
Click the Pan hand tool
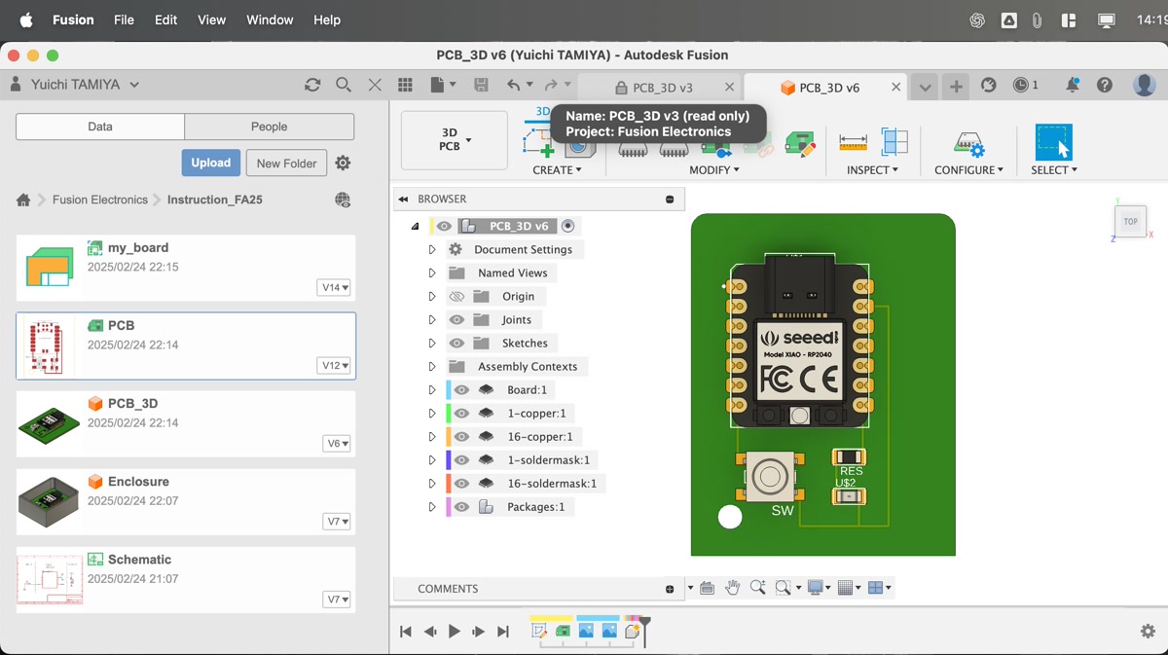click(732, 588)
